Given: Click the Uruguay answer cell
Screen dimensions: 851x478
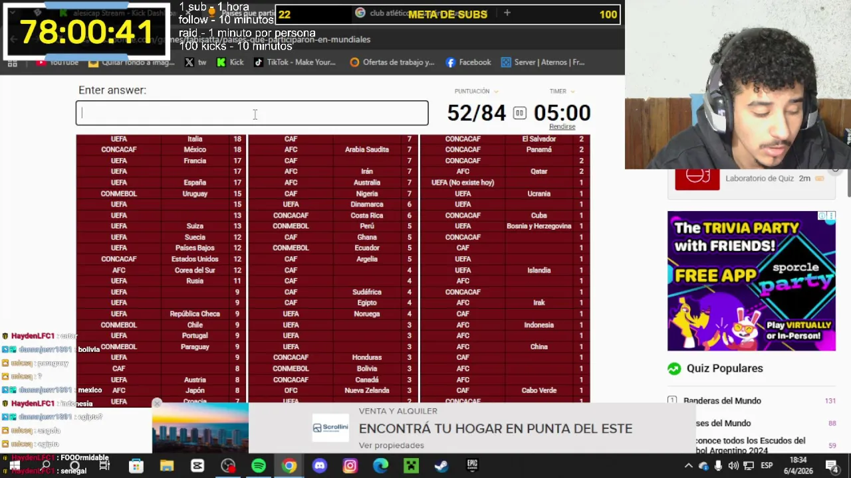Looking at the screenshot, I should coord(195,194).
